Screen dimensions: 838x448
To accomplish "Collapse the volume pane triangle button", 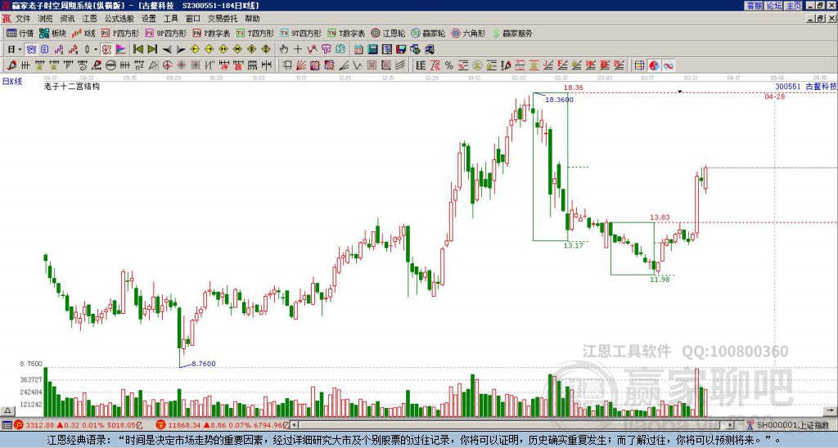I will pyautogui.click(x=7, y=410).
